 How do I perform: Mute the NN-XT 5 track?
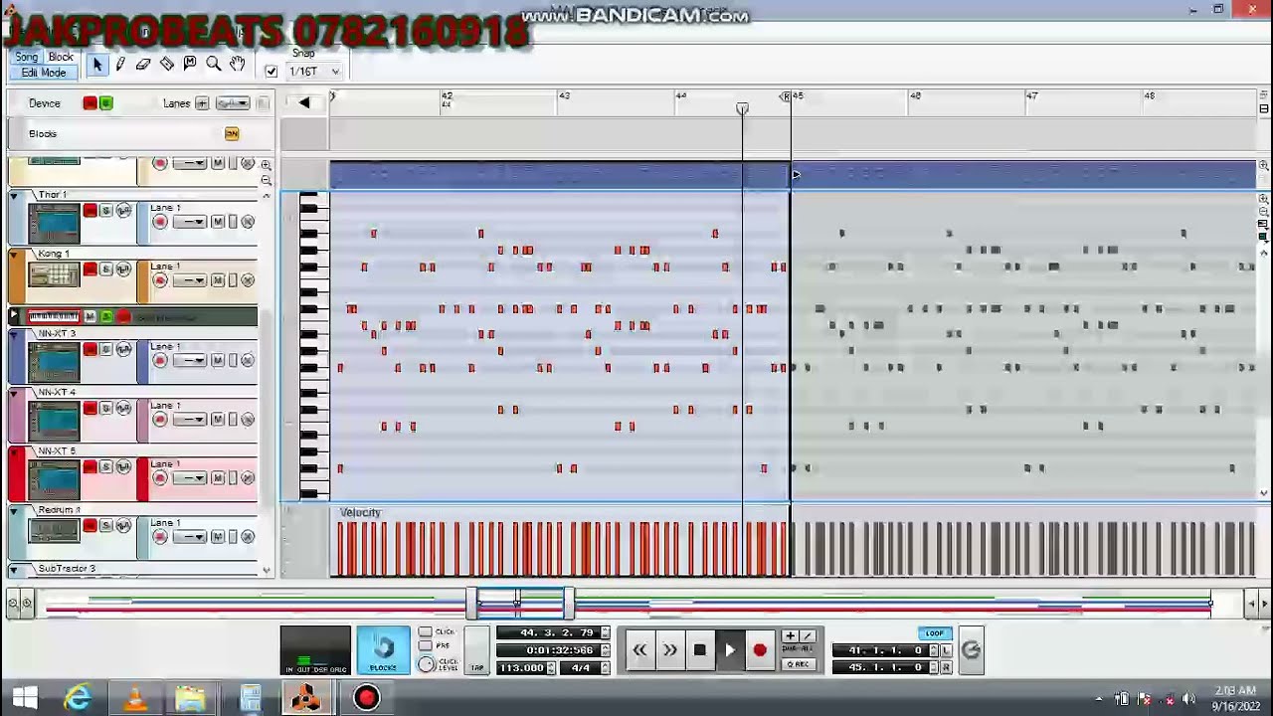coord(91,467)
